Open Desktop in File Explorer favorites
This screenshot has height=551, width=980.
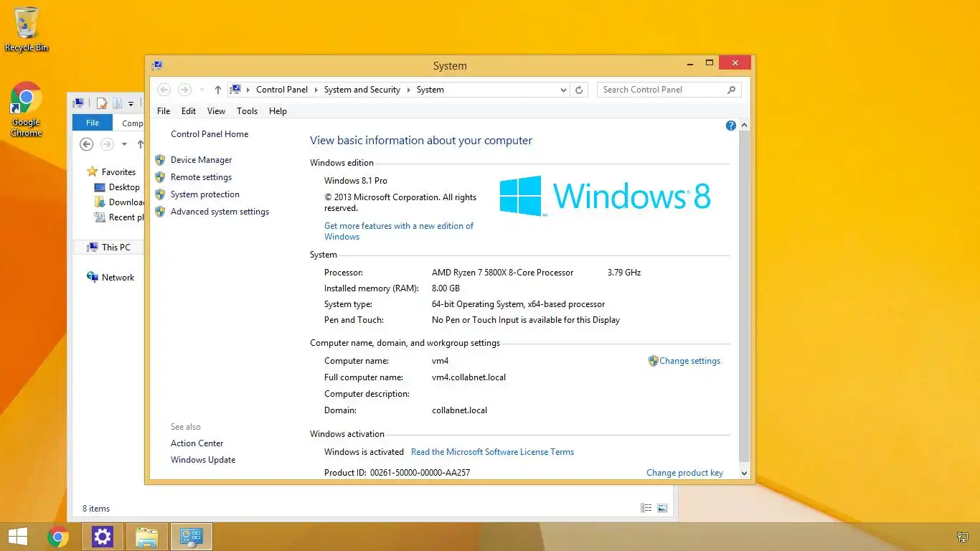coord(118,187)
